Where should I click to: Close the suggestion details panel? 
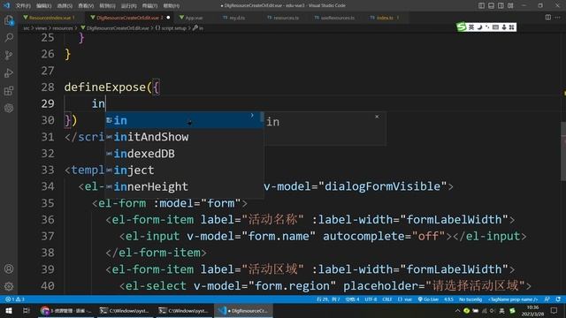[x=377, y=117]
